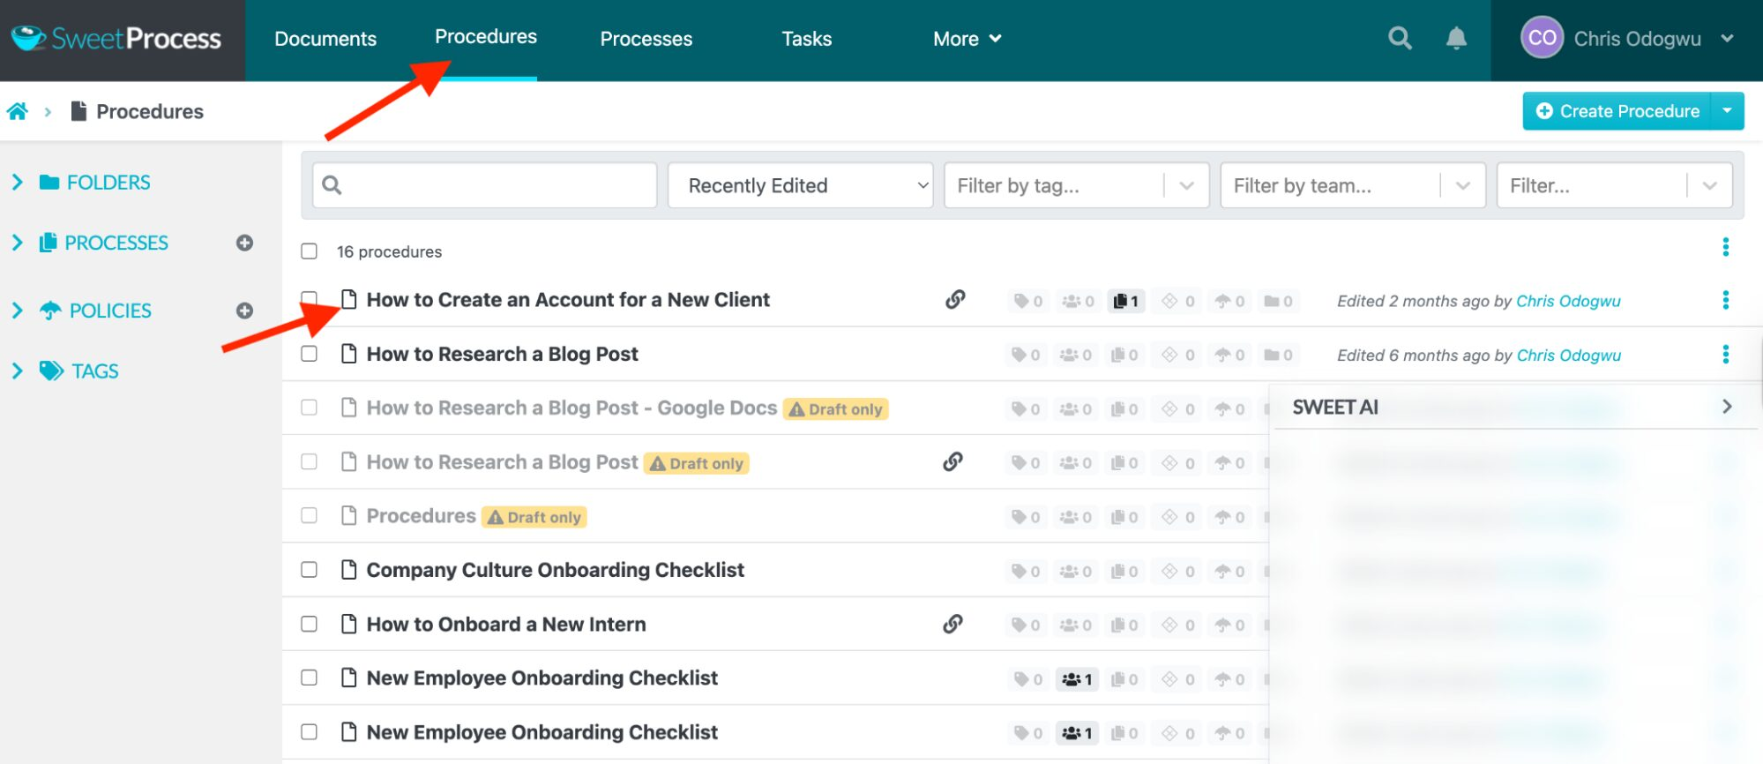Open How to Research a Blog Post - Google Docs
Image resolution: width=1763 pixels, height=764 pixels.
point(571,408)
